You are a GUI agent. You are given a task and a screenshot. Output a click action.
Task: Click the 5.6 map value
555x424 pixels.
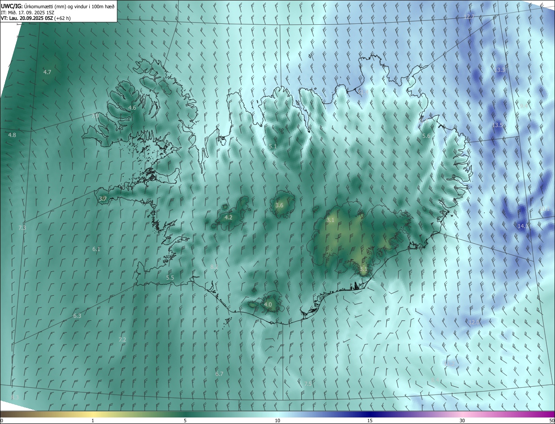point(426,136)
